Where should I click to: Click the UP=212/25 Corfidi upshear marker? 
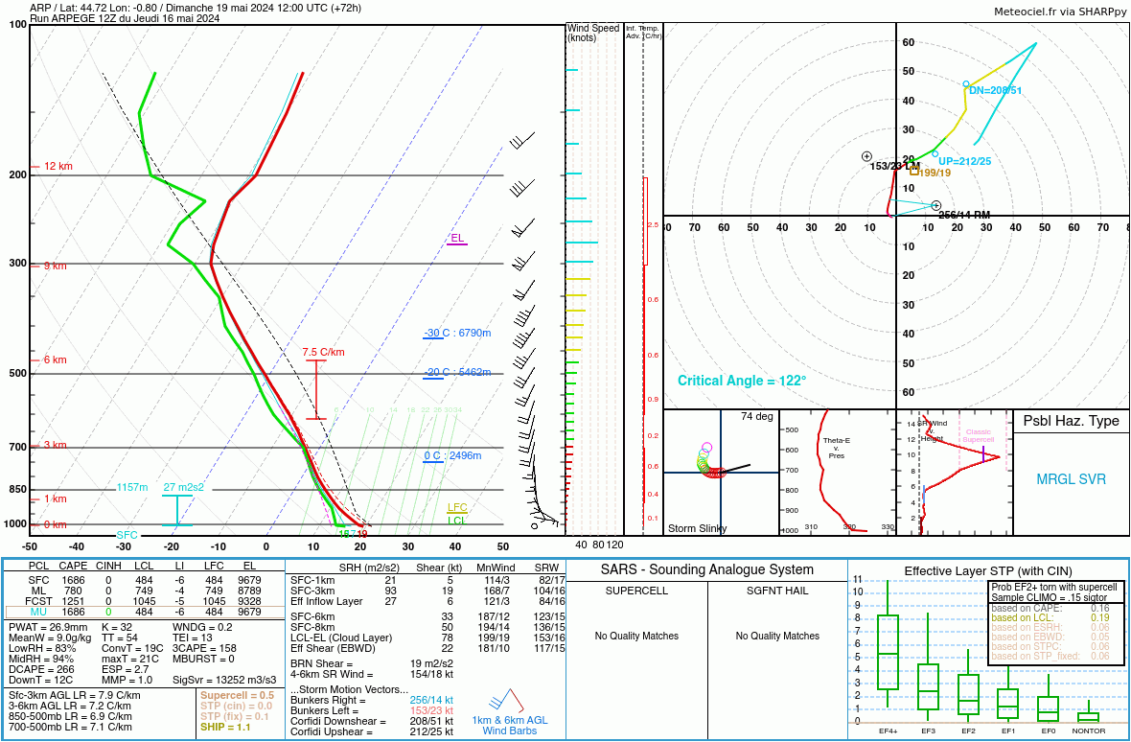[935, 153]
